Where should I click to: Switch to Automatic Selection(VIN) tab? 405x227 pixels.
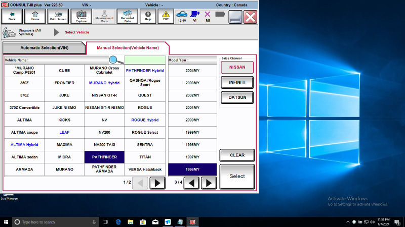44,48
